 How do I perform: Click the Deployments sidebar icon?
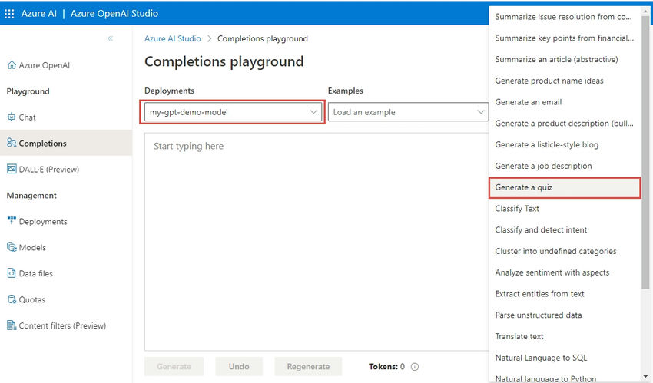click(x=12, y=221)
